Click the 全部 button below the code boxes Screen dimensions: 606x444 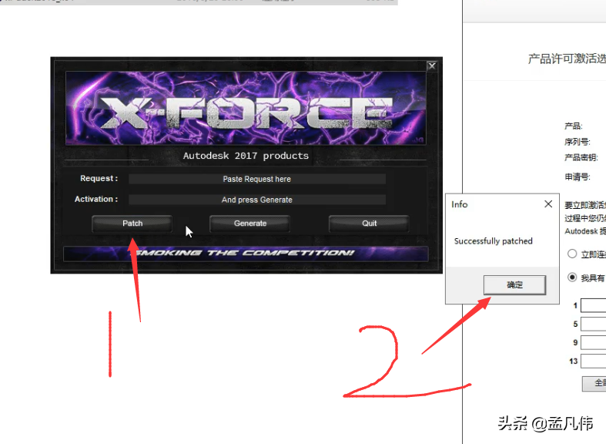click(x=594, y=383)
